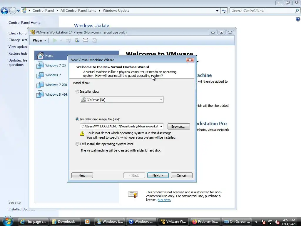Open the Player menu in VMware
Screen dimensions: 301x226
coord(39,40)
